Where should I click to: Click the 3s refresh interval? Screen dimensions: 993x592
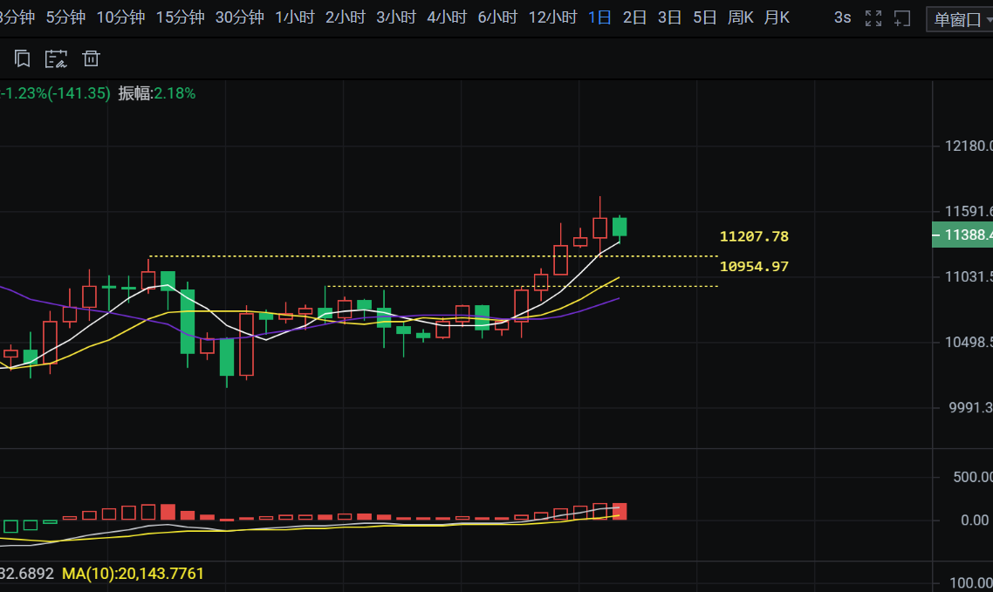[842, 17]
